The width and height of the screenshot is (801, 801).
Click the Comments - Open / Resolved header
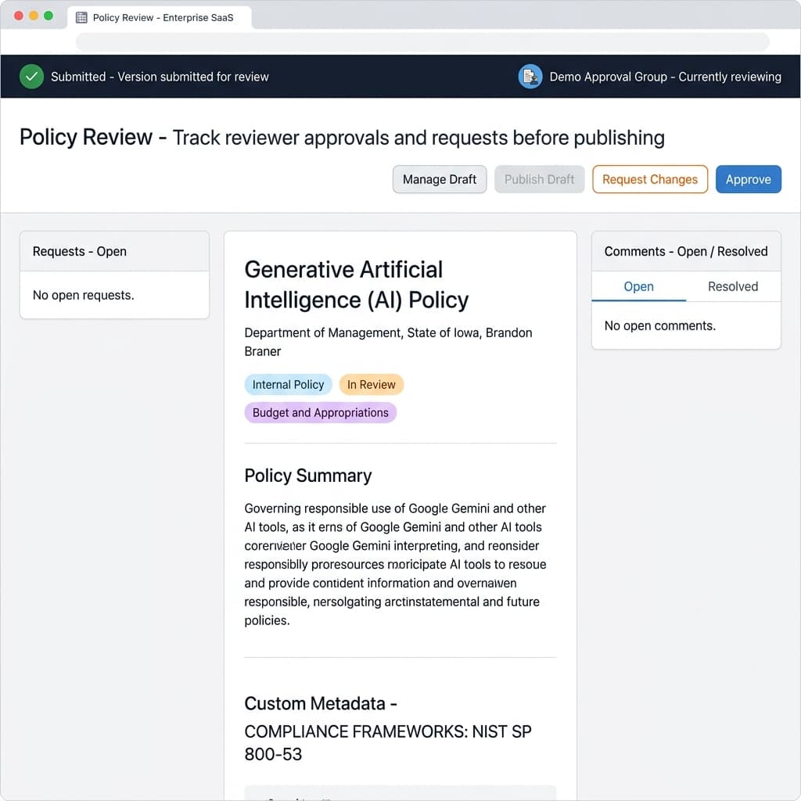tap(686, 251)
